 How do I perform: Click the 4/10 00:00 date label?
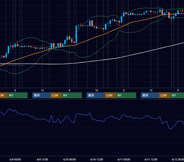pos(70,159)
